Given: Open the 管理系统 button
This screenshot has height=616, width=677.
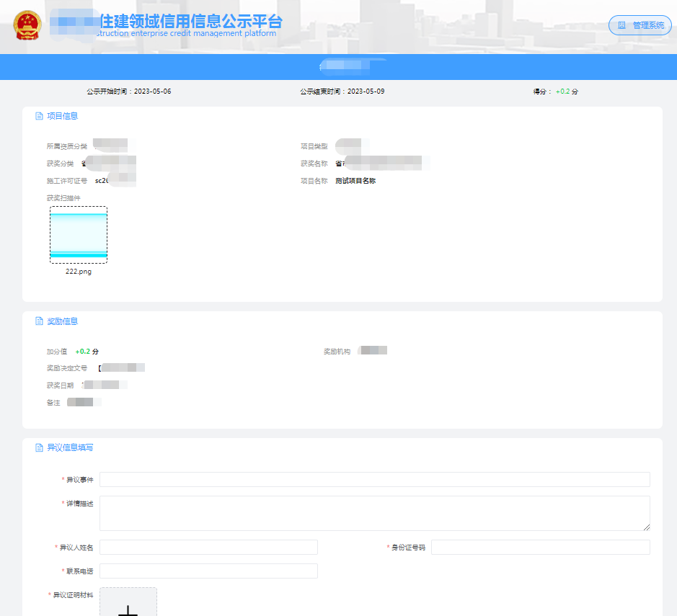Looking at the screenshot, I should pos(640,25).
